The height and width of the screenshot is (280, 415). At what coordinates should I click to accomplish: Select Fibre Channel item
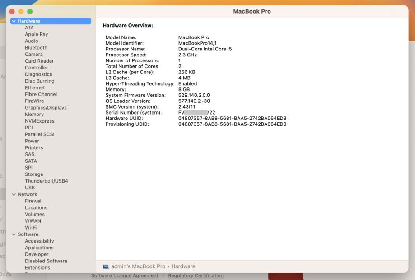(x=41, y=94)
